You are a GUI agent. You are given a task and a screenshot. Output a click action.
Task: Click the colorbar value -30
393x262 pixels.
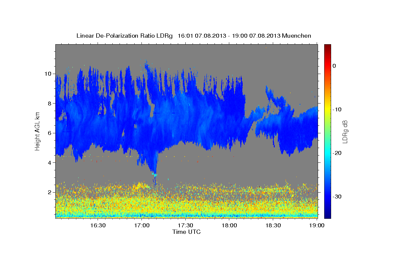[x=337, y=196]
